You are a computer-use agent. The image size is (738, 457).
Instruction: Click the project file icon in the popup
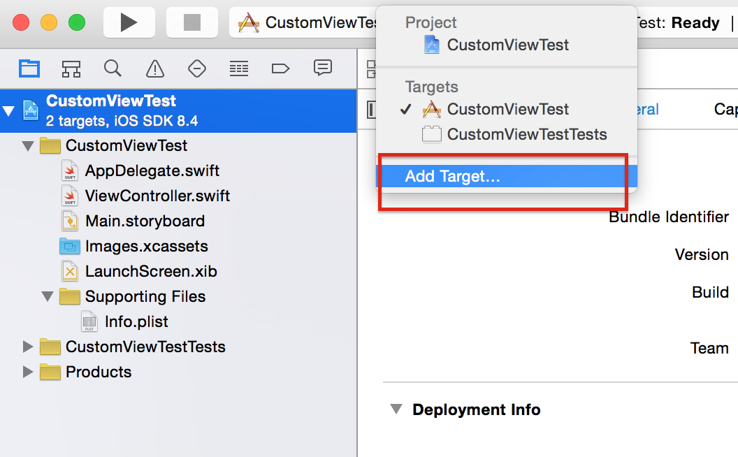432,45
